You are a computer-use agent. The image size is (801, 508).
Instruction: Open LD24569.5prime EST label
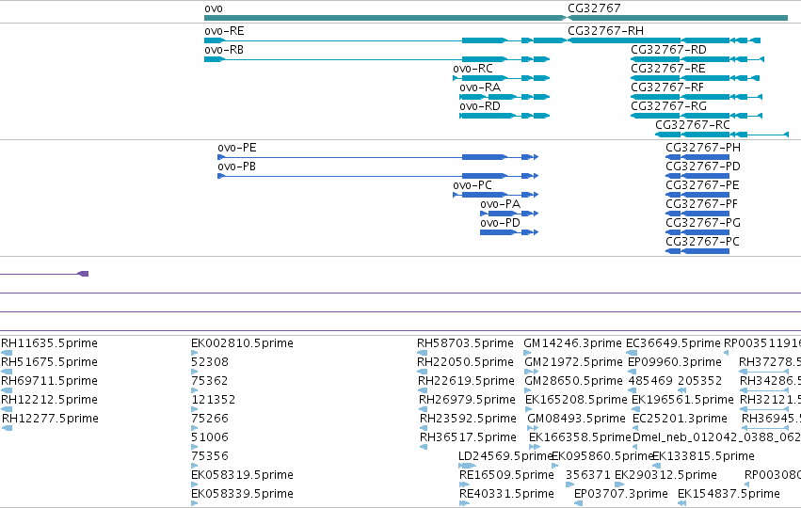click(x=505, y=457)
